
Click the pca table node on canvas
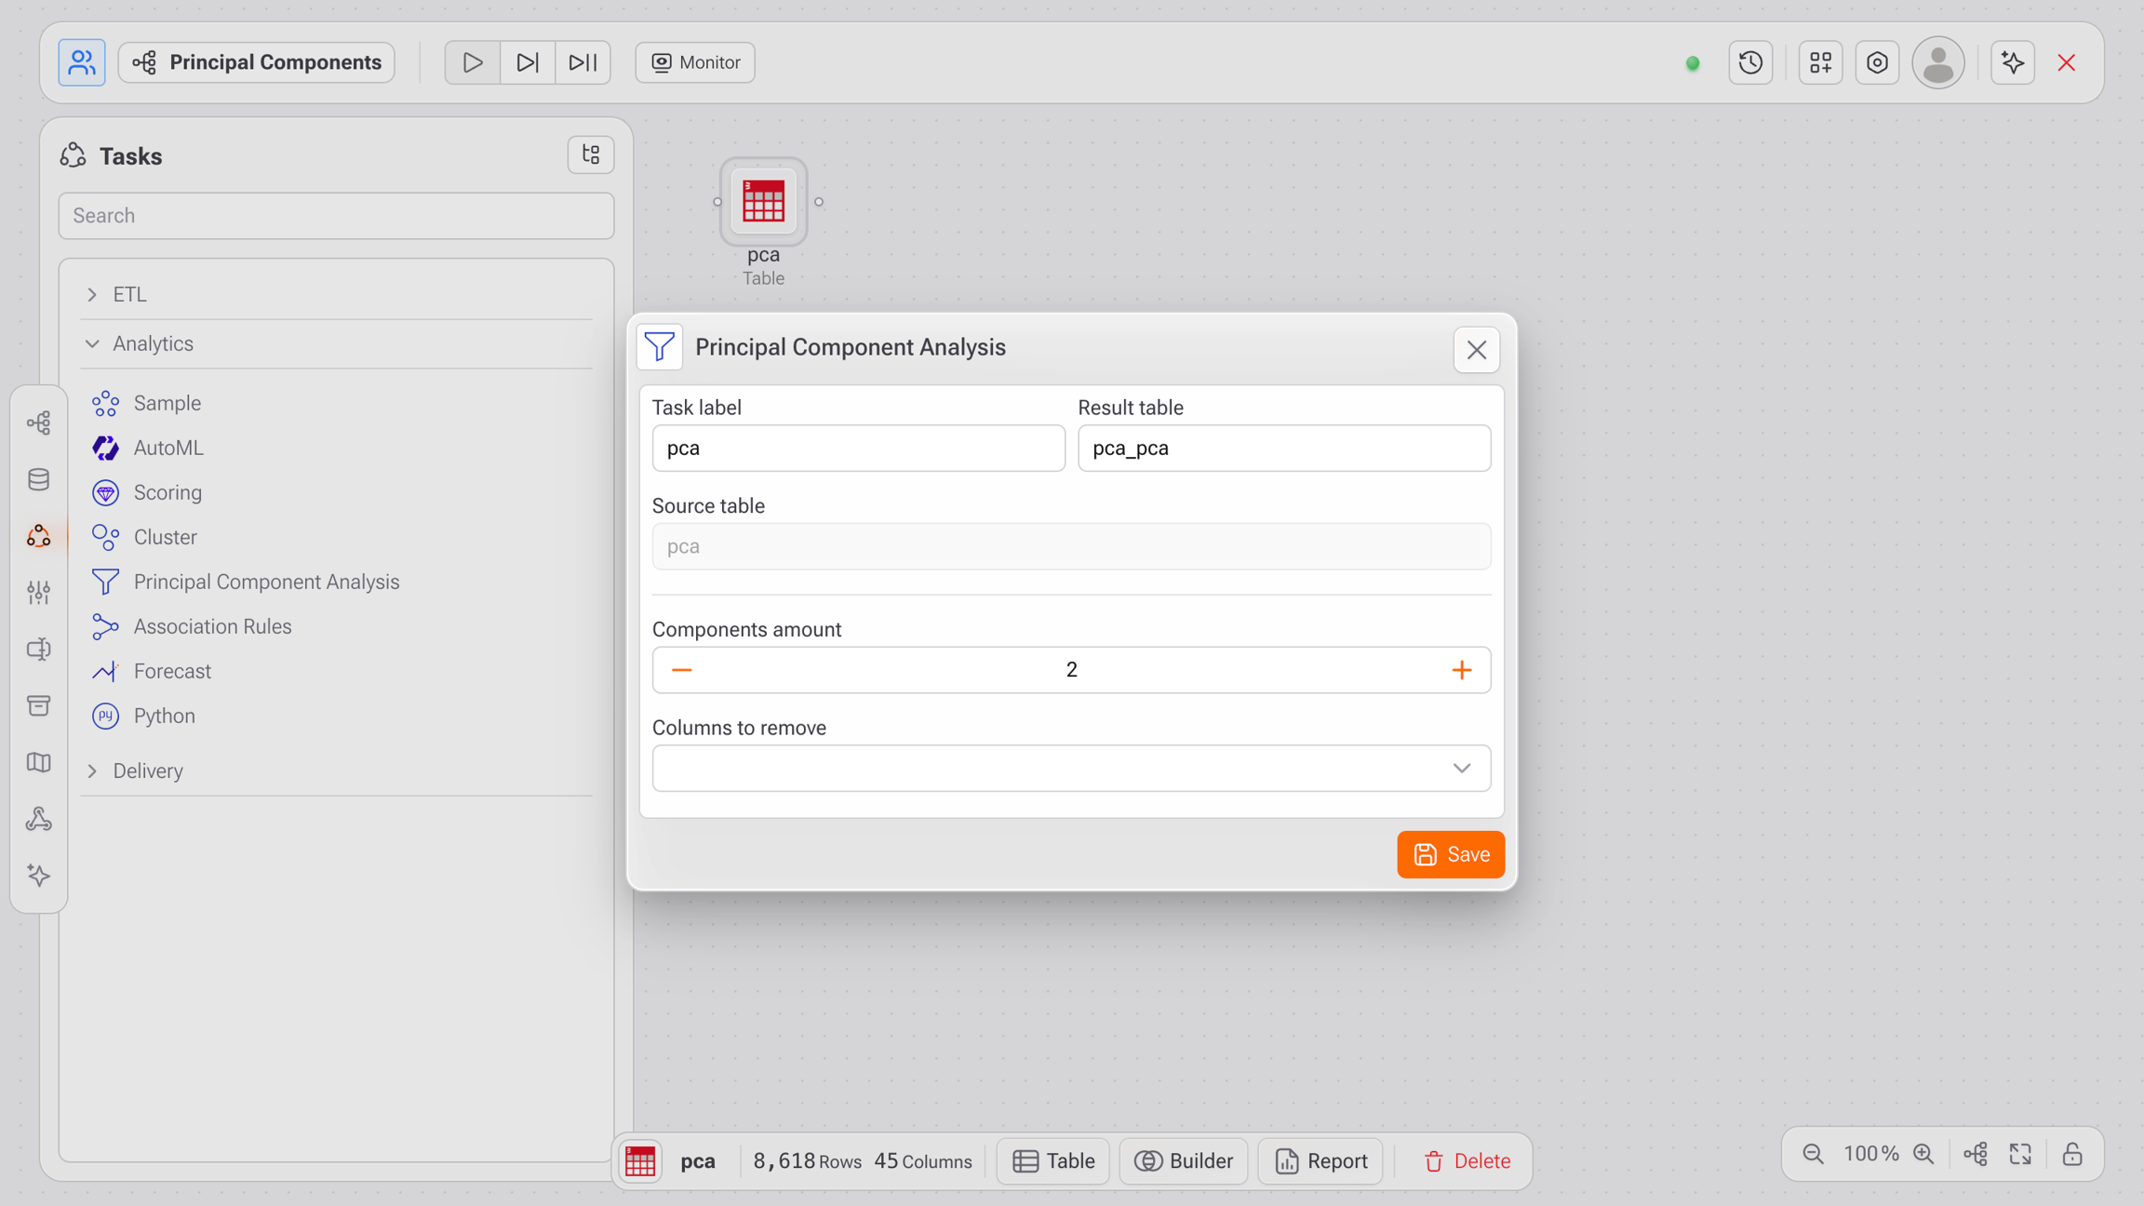[763, 201]
